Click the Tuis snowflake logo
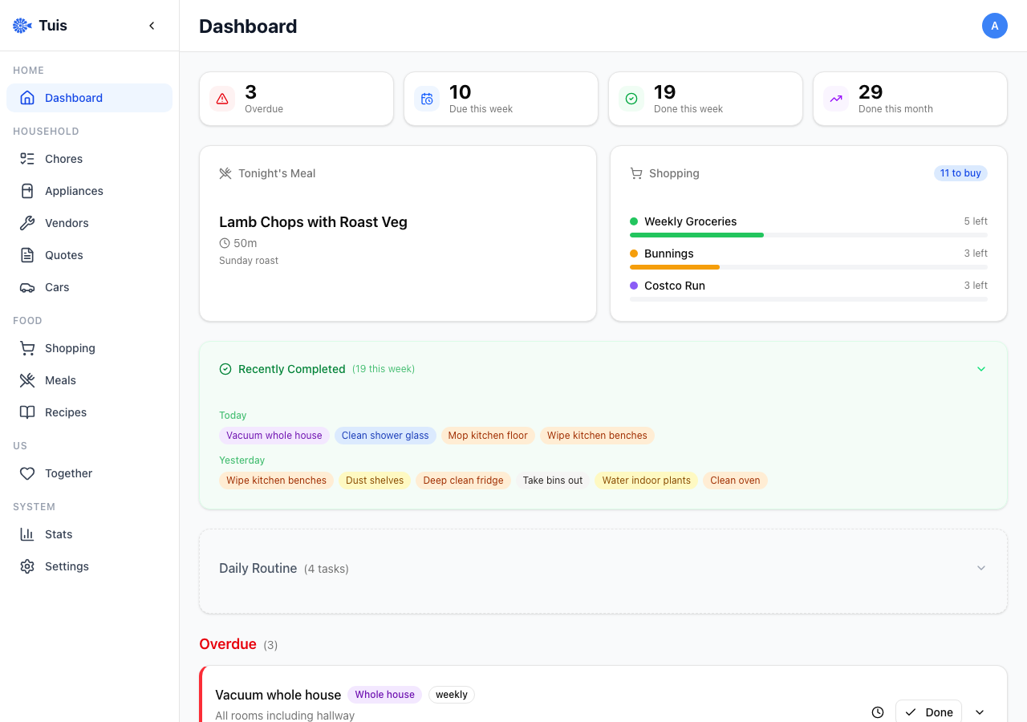Screen dimensions: 1027x722 pyautogui.click(x=22, y=25)
